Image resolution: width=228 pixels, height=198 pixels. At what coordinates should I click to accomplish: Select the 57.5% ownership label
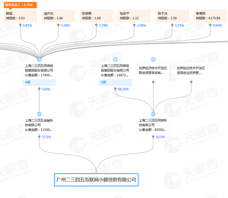click(46, 137)
